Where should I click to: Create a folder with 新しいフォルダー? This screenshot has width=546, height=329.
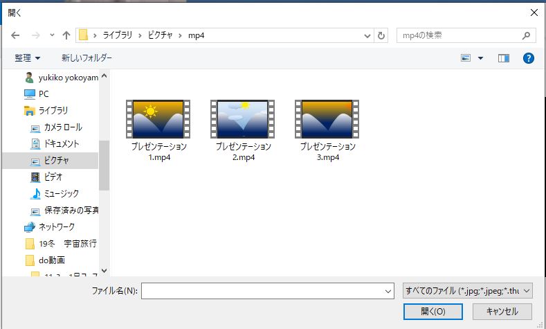point(87,58)
